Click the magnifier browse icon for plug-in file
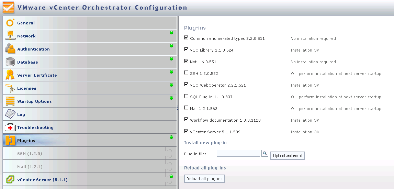This screenshot has height=189, width=394. (x=264, y=153)
